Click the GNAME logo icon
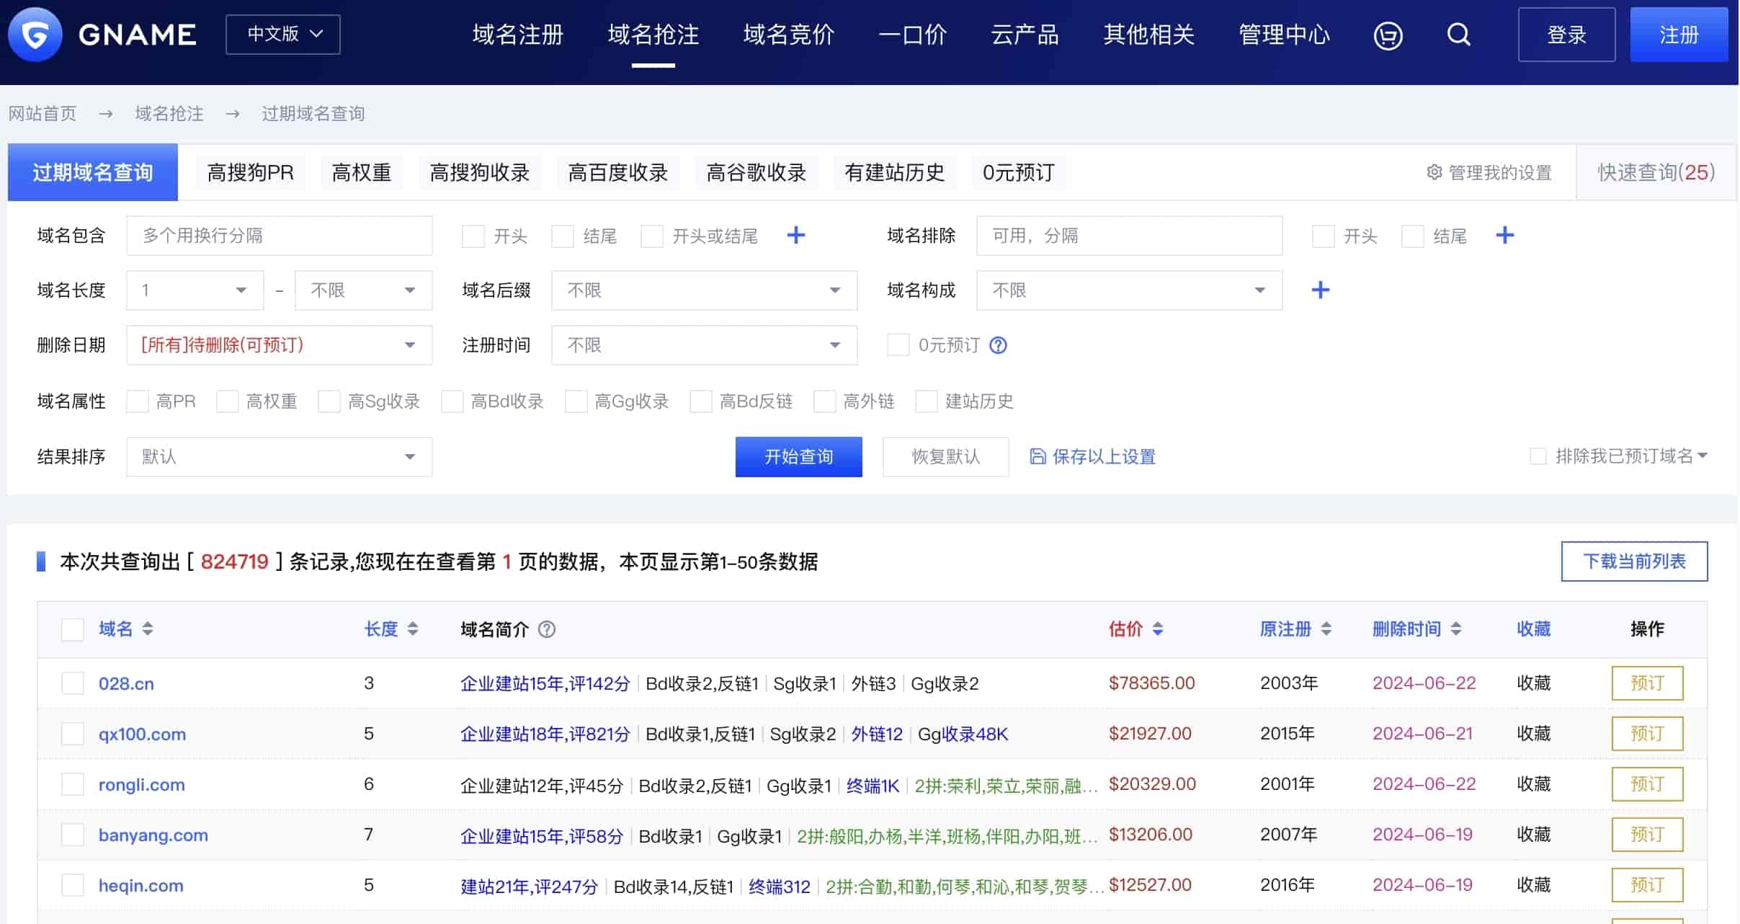This screenshot has height=924, width=1740. [35, 35]
